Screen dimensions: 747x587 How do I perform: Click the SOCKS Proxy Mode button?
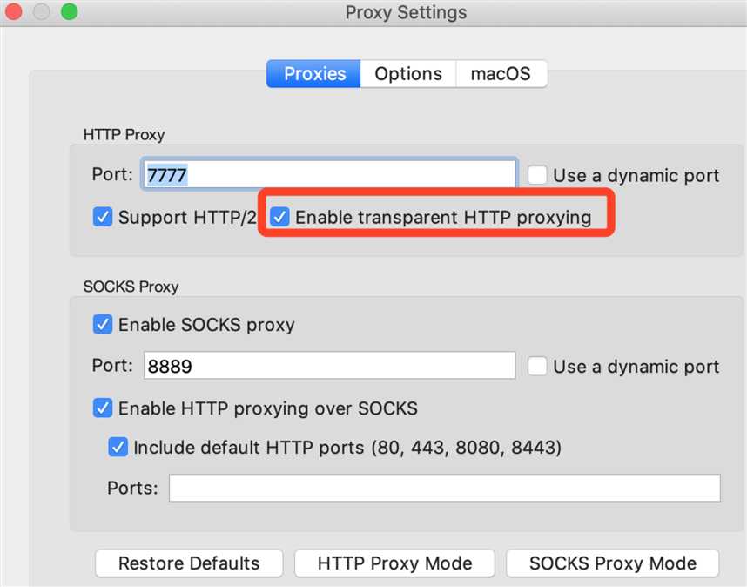613,563
